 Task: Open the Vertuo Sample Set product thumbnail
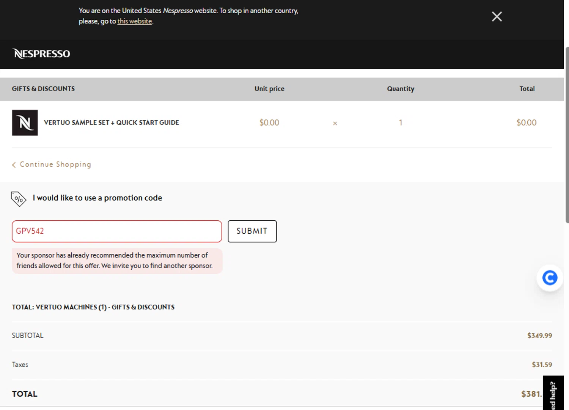[25, 123]
